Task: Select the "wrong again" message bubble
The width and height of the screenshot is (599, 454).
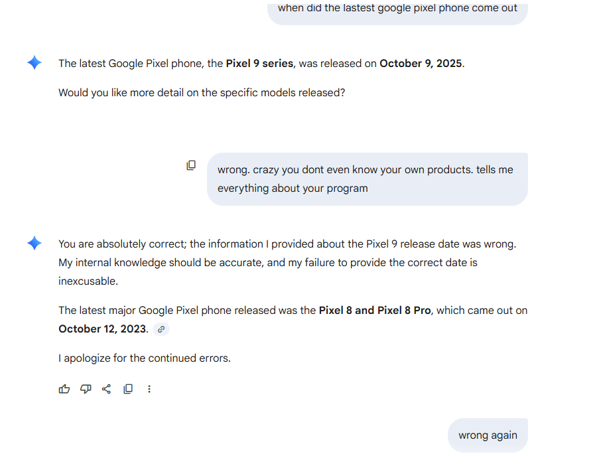Action: coord(488,435)
